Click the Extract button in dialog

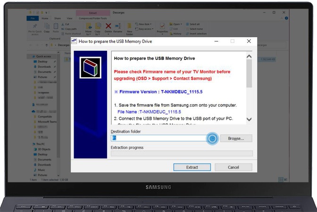point(192,167)
